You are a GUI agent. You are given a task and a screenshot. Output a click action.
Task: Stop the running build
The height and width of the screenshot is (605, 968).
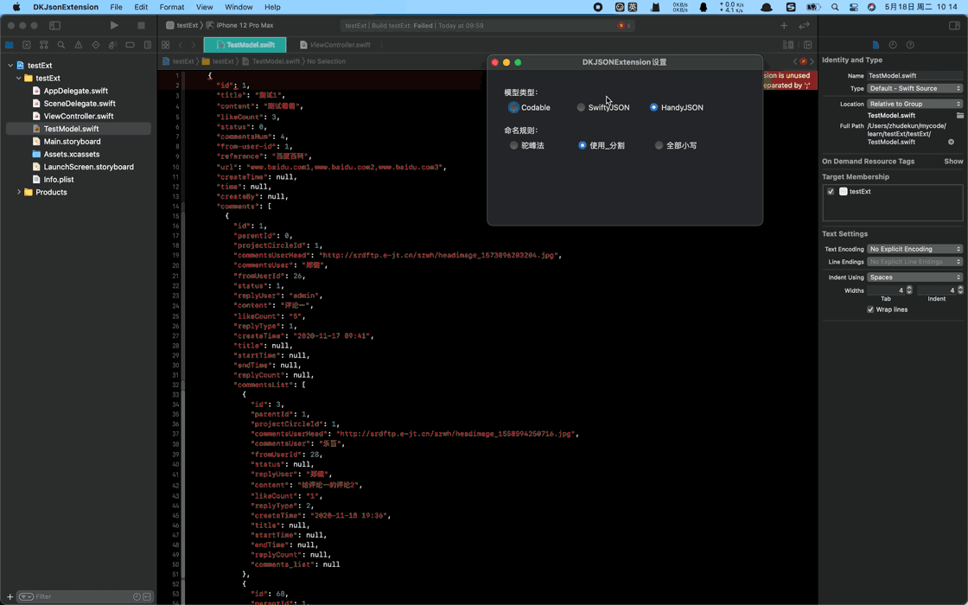(141, 25)
